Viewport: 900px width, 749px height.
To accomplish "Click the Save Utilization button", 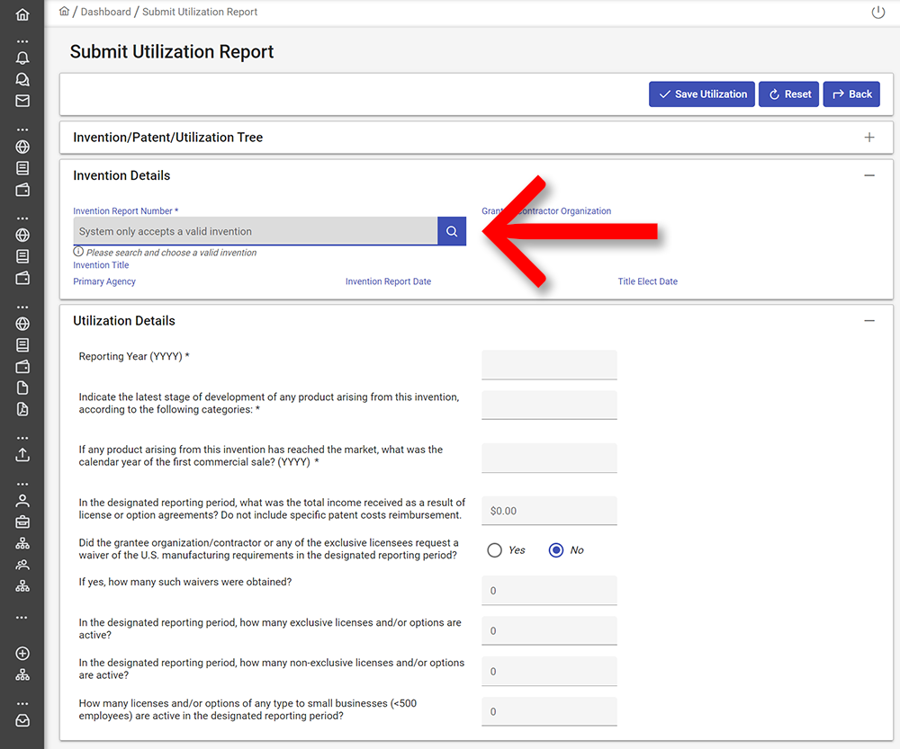I will pyautogui.click(x=702, y=94).
